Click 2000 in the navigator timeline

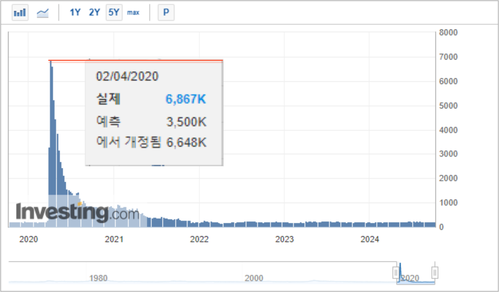coord(254,278)
